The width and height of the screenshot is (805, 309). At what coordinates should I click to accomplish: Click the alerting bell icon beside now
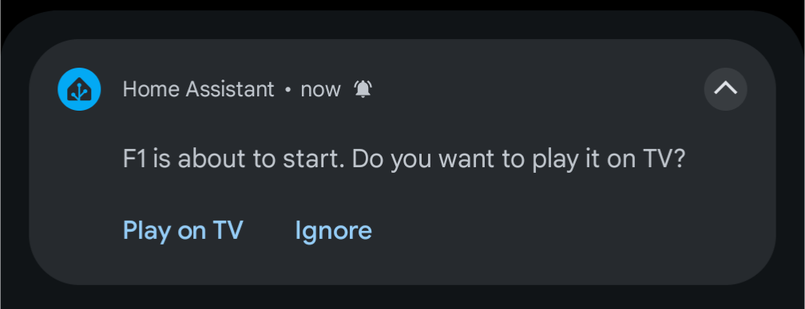[x=363, y=89]
